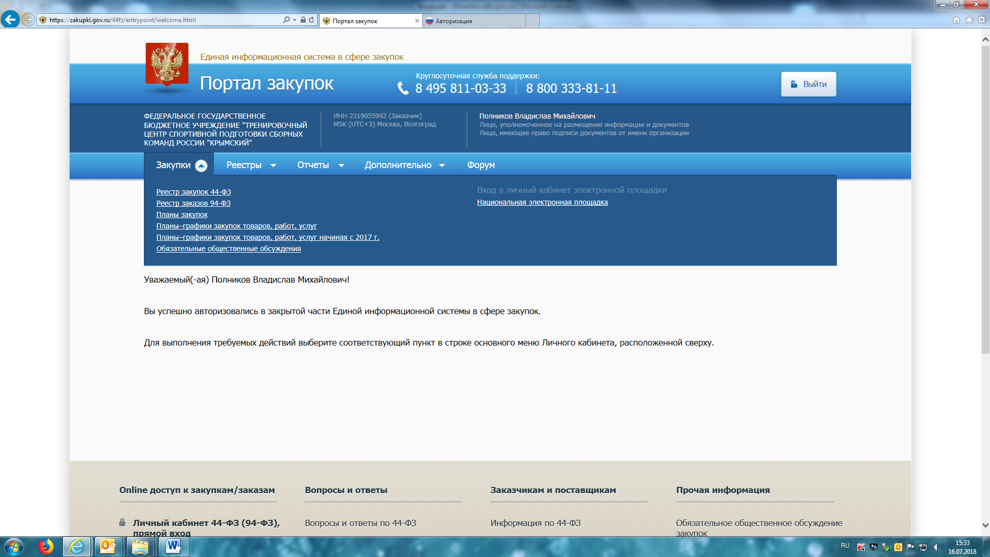990x557 pixels.
Task: Launch Firefox from the taskbar
Action: tap(46, 546)
